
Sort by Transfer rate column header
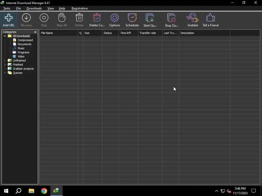pyautogui.click(x=150, y=33)
